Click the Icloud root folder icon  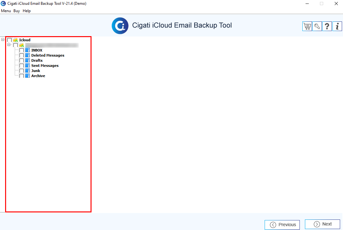point(16,40)
